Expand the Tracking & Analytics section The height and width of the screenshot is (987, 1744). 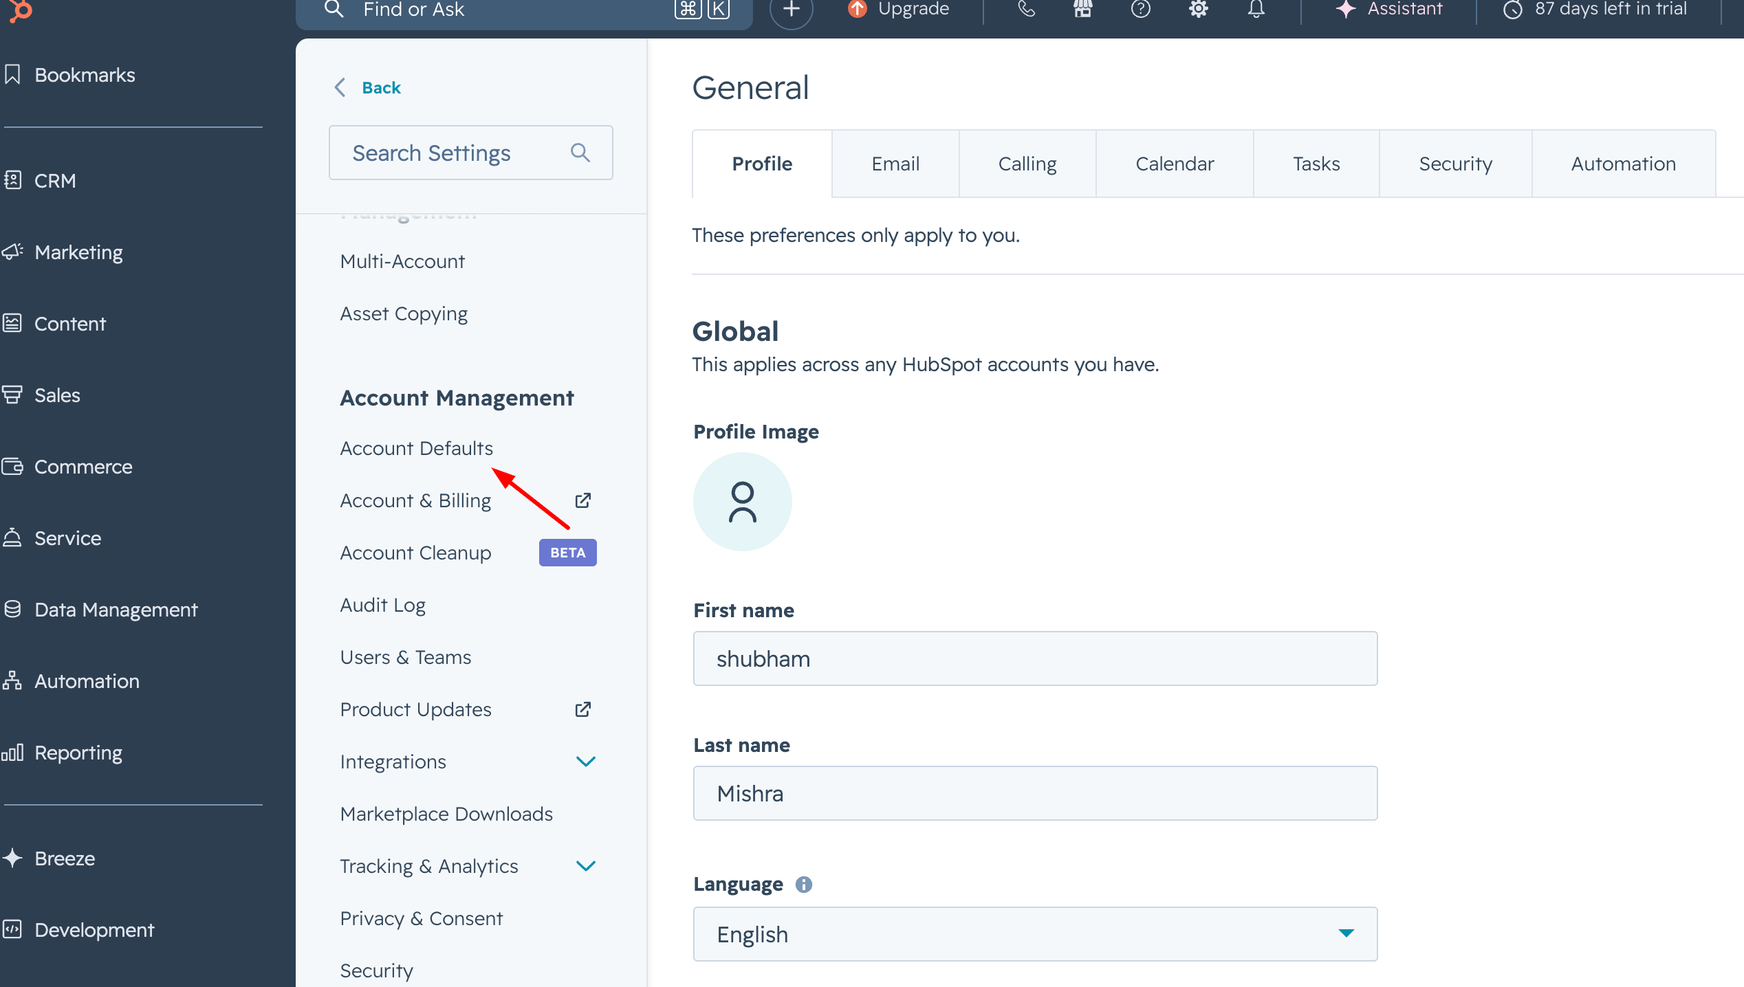pyautogui.click(x=585, y=866)
